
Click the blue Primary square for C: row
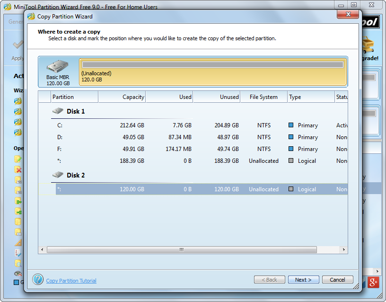click(x=291, y=125)
